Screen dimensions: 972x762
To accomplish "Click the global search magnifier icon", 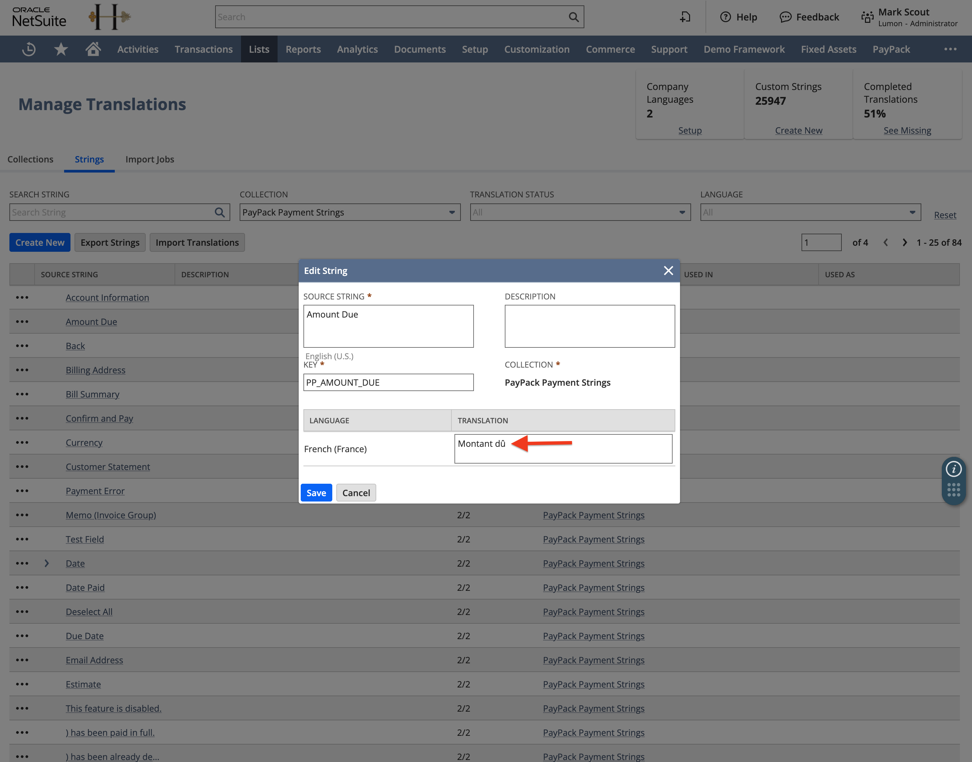I will (574, 17).
